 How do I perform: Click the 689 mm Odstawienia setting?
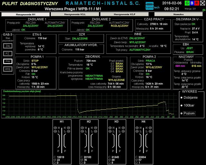pyautogui.click(x=180, y=66)
